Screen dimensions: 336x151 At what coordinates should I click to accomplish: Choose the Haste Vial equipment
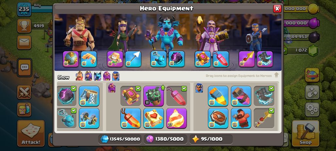coord(241,96)
